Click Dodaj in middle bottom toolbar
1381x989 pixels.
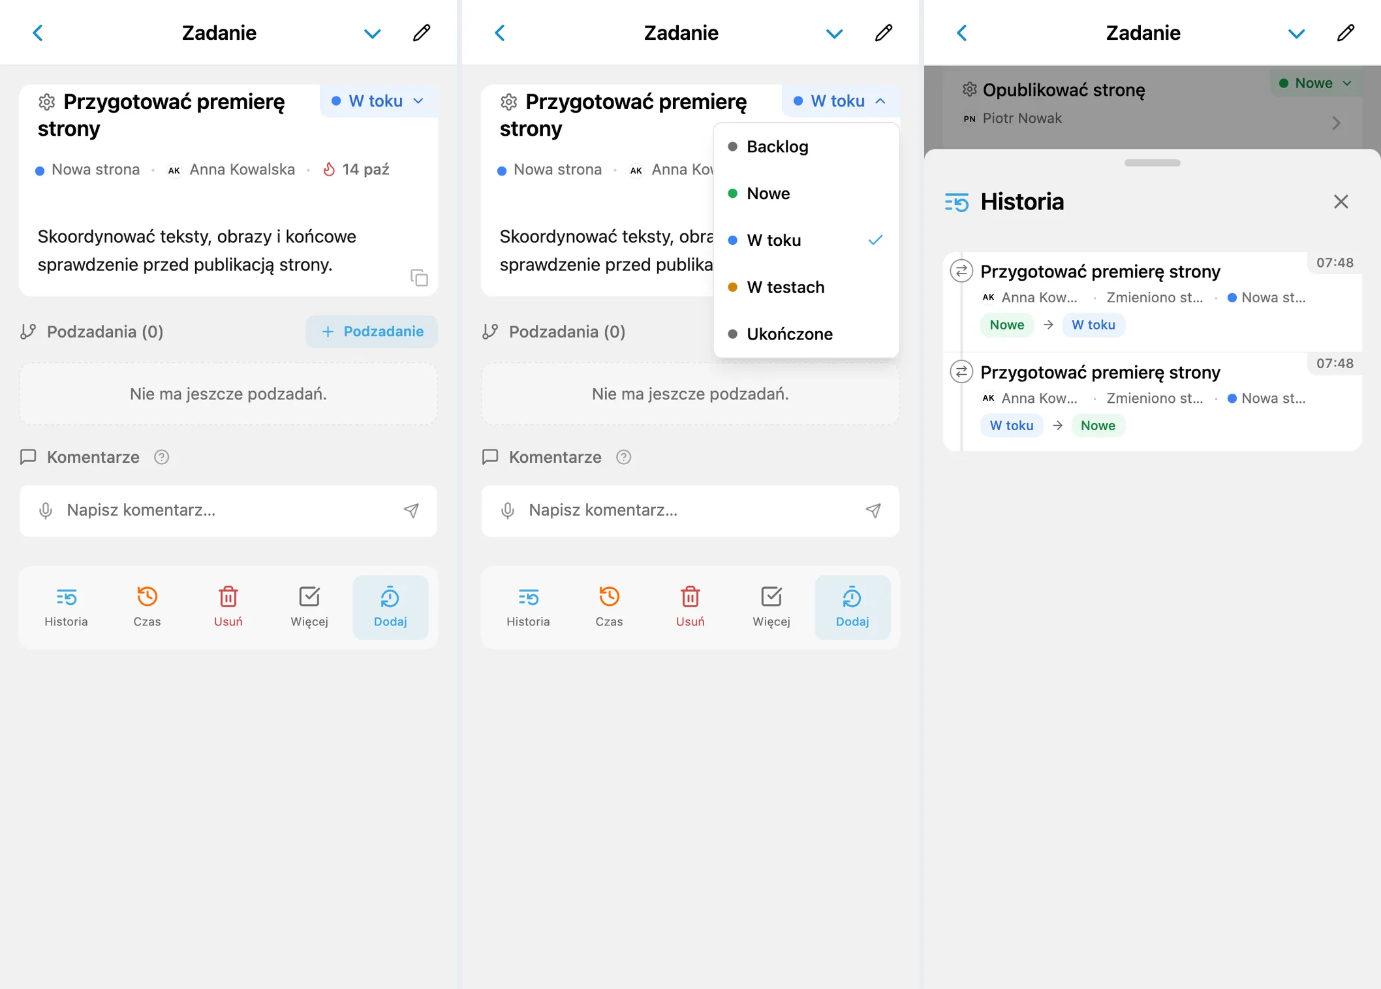click(x=852, y=607)
